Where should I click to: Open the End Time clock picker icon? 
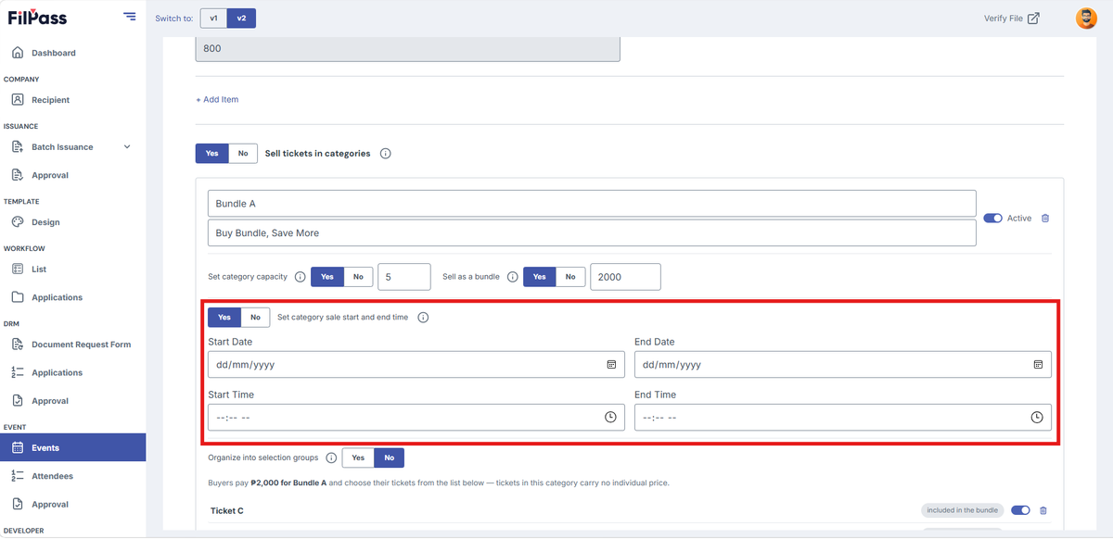click(1037, 418)
